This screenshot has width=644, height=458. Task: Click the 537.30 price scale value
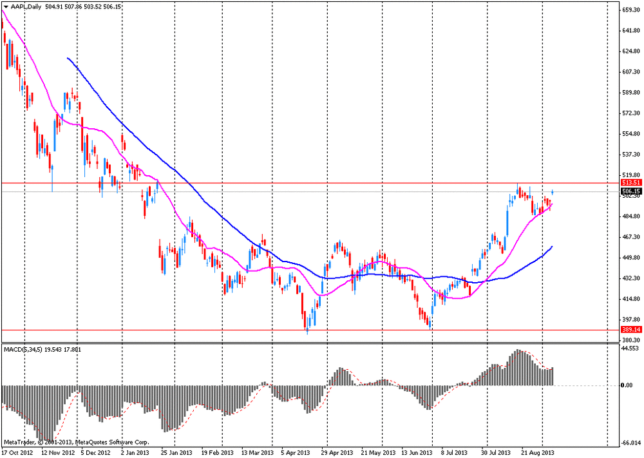631,155
